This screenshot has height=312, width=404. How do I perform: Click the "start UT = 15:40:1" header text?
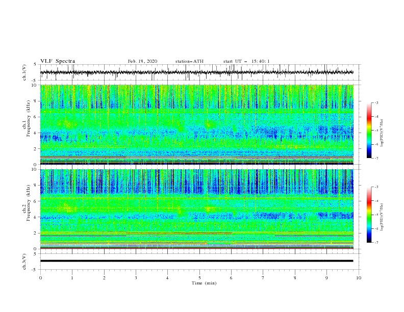pyautogui.click(x=246, y=61)
